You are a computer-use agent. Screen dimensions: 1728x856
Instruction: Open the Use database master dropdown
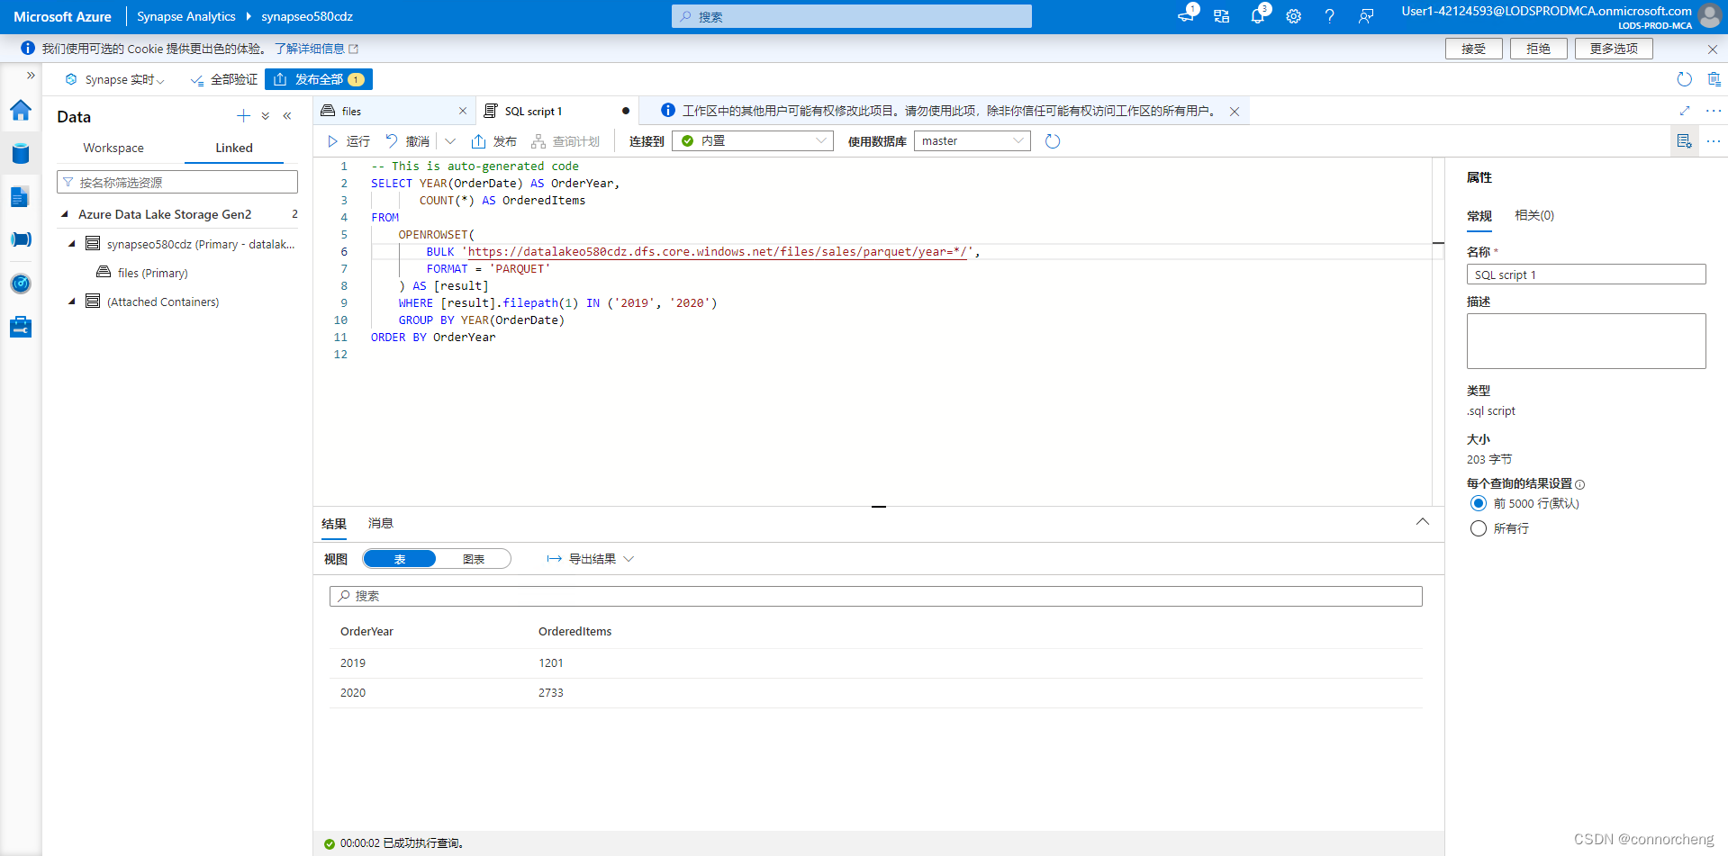[973, 140]
